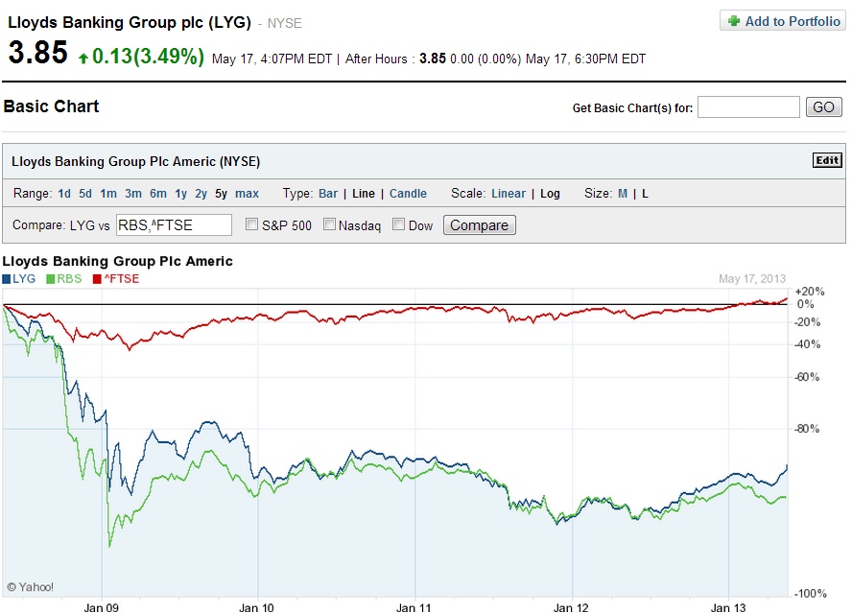Select the 2y chart range
This screenshot has width=852, height=612.
201,194
